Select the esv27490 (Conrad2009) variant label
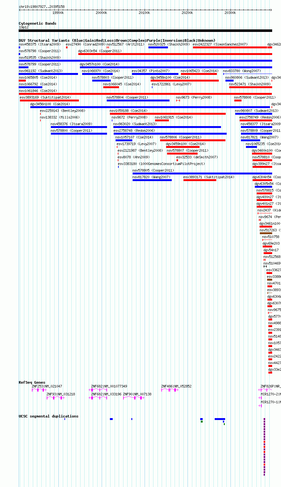This screenshot has height=487, width=281. point(86,44)
